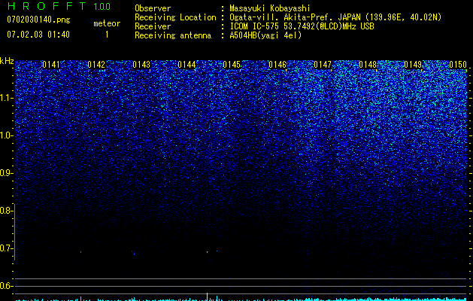Click the 1.1 frequency axis label
Screen dimensions: 473x301
[x=6, y=98]
